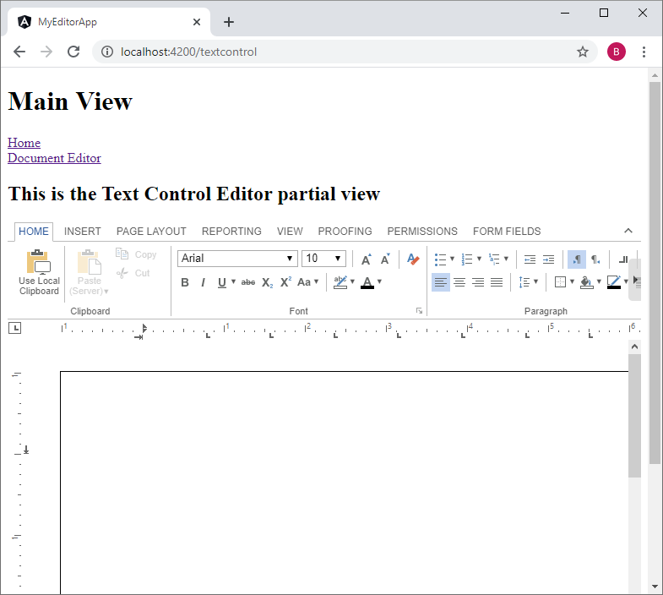Justify the paragraph text
This screenshot has height=595, width=663.
pyautogui.click(x=497, y=282)
